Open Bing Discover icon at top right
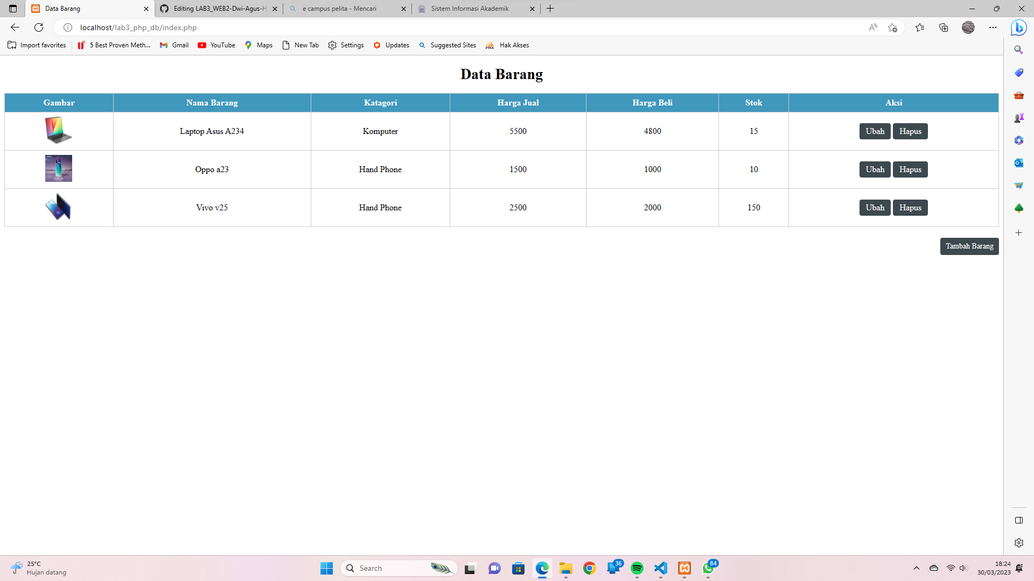 click(x=1018, y=27)
